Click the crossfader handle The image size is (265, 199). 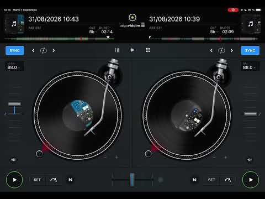tap(132, 180)
